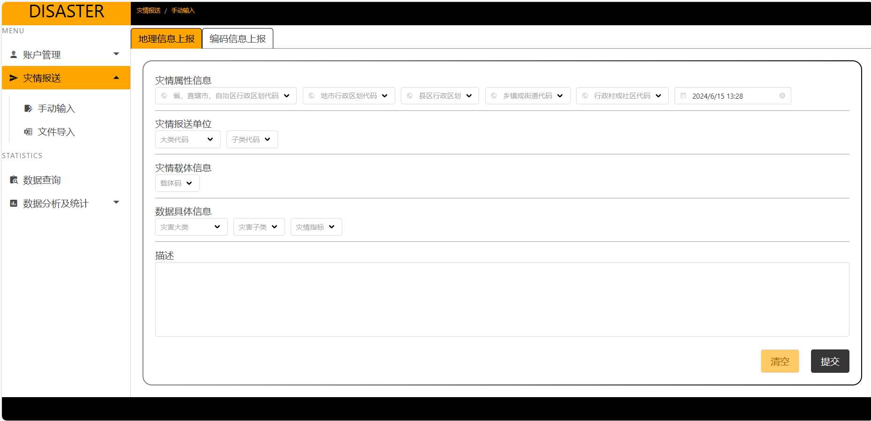This screenshot has width=871, height=421.
Task: Click the 灾情报送单位 heading
Action: (x=183, y=124)
